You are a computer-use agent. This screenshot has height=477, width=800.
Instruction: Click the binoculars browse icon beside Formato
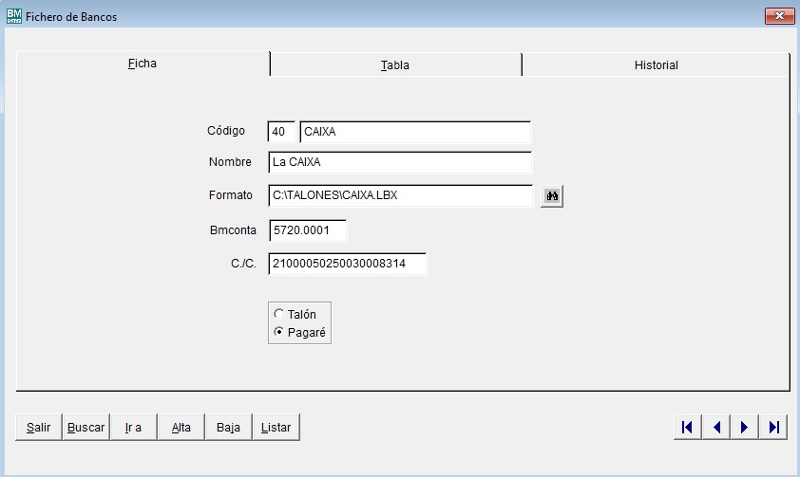coord(552,195)
